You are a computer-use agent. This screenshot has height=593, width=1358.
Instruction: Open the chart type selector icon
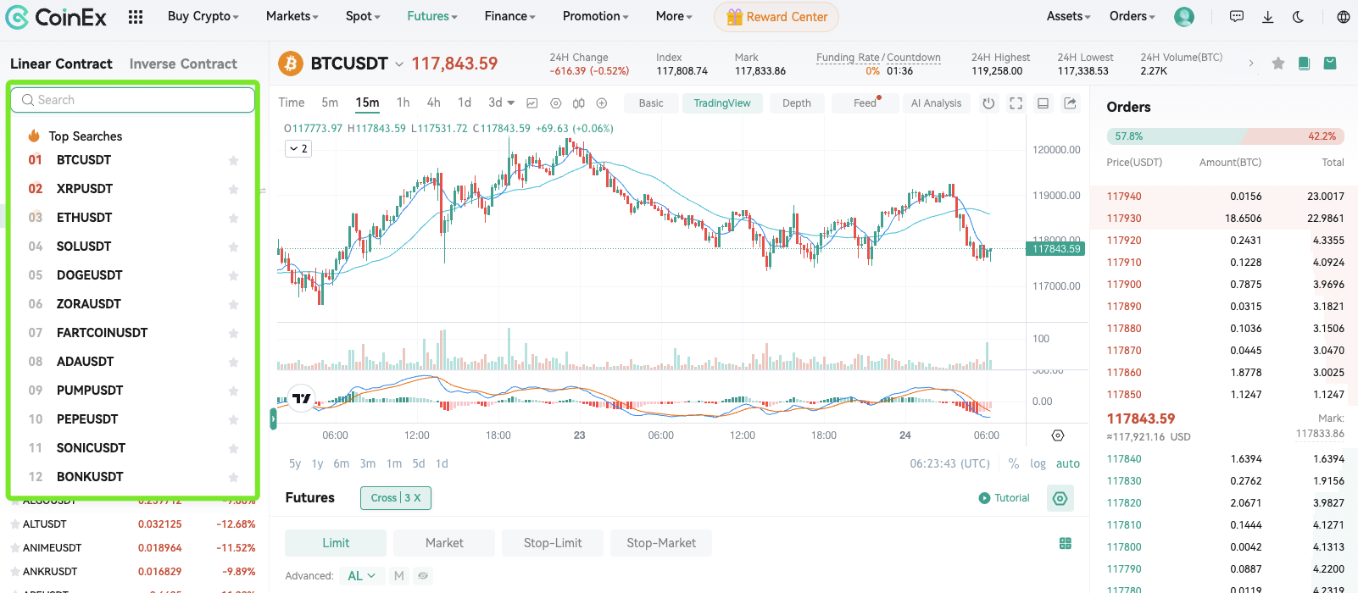tap(532, 103)
